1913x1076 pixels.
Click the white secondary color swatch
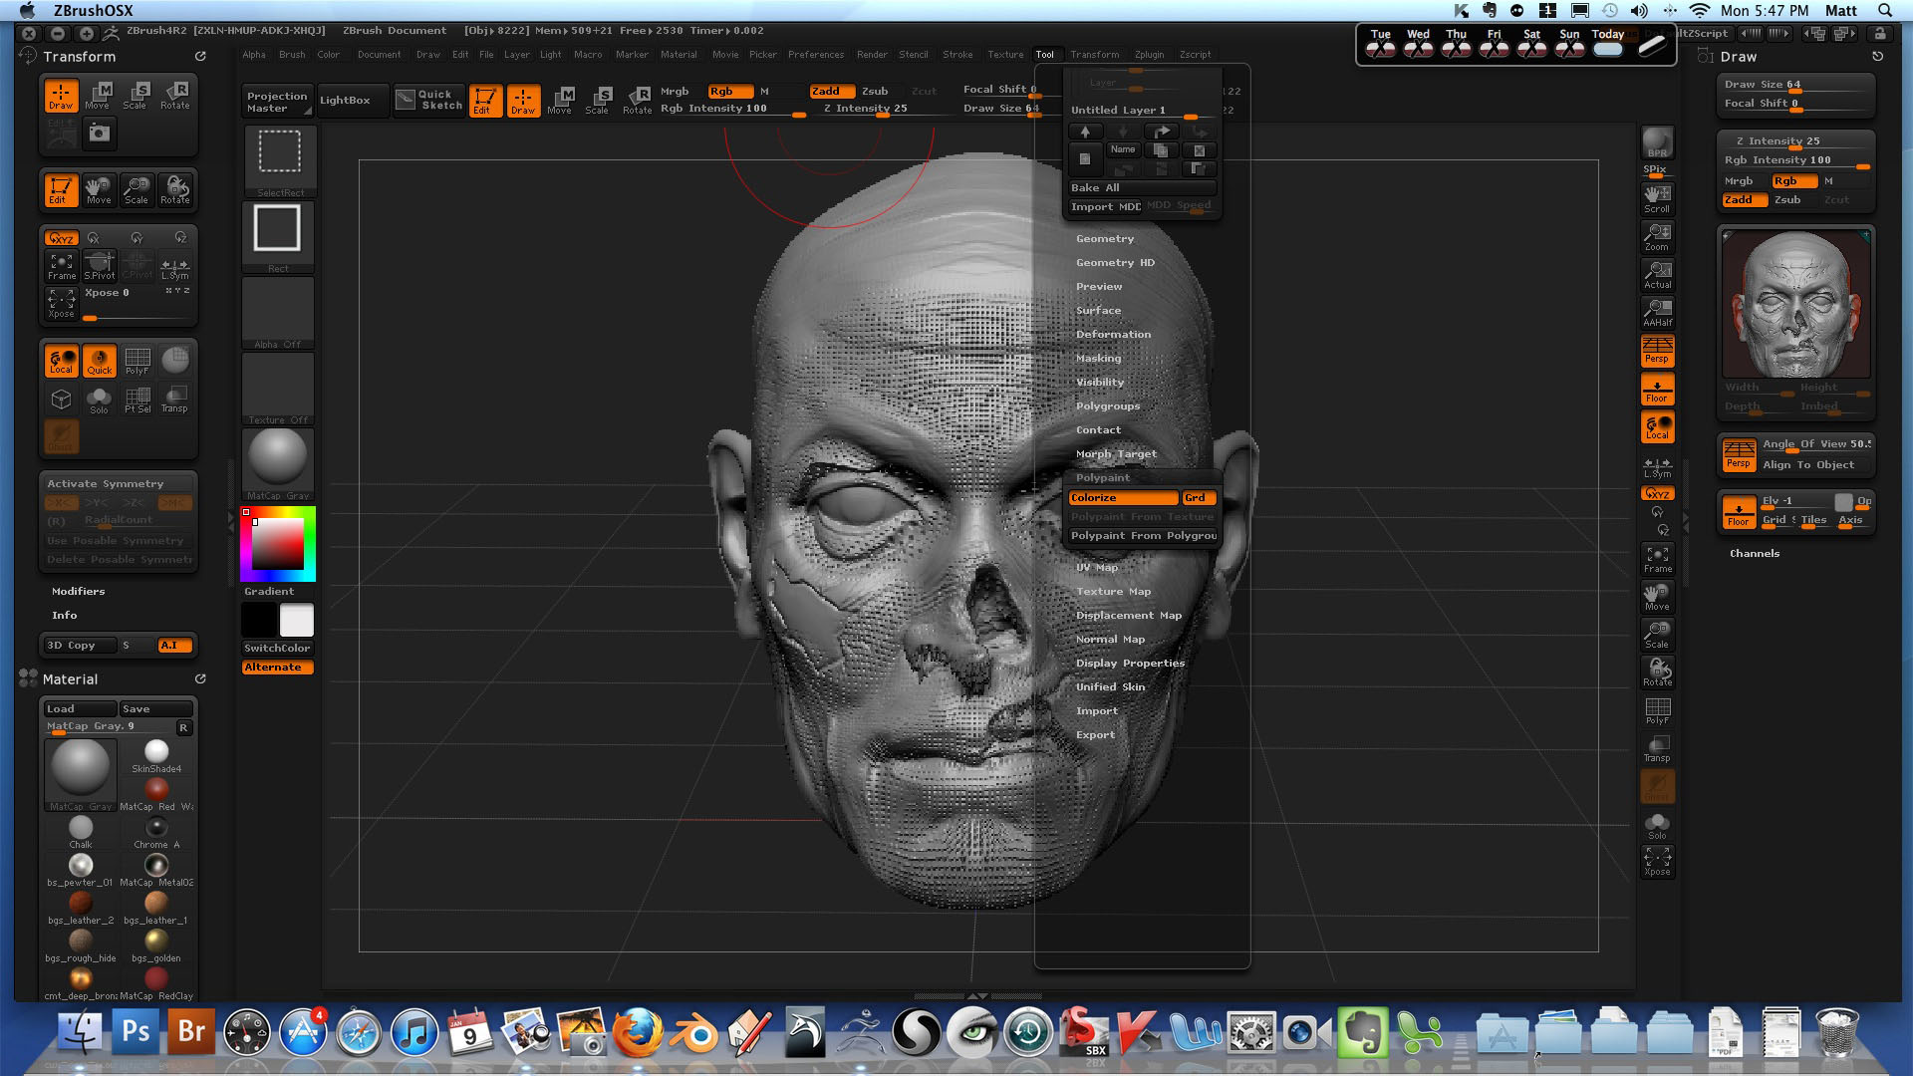pos(296,621)
